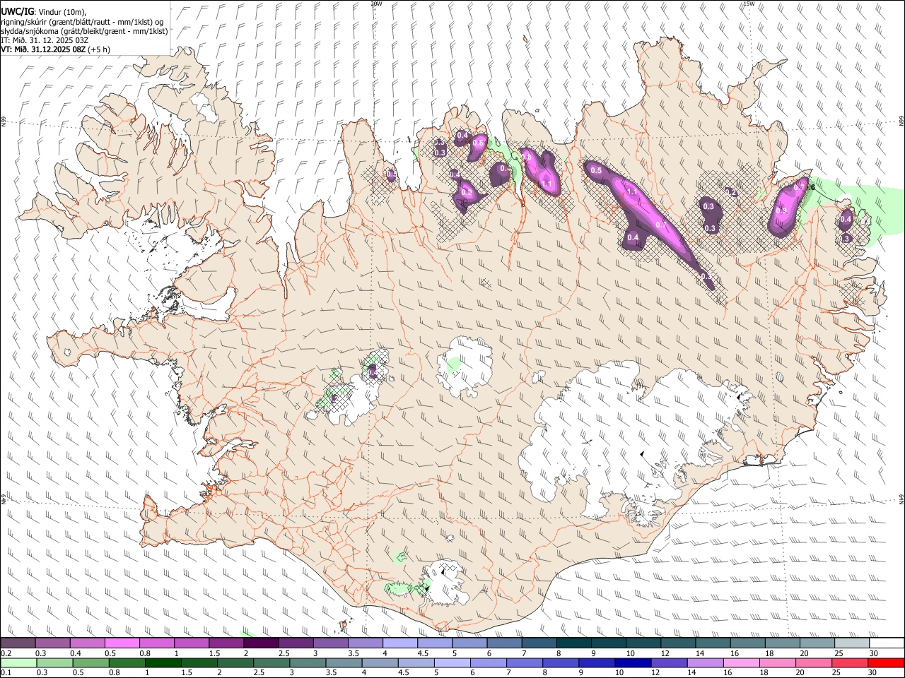
Task: Select the lower legend swatch labeled 9
Action: tap(597, 662)
